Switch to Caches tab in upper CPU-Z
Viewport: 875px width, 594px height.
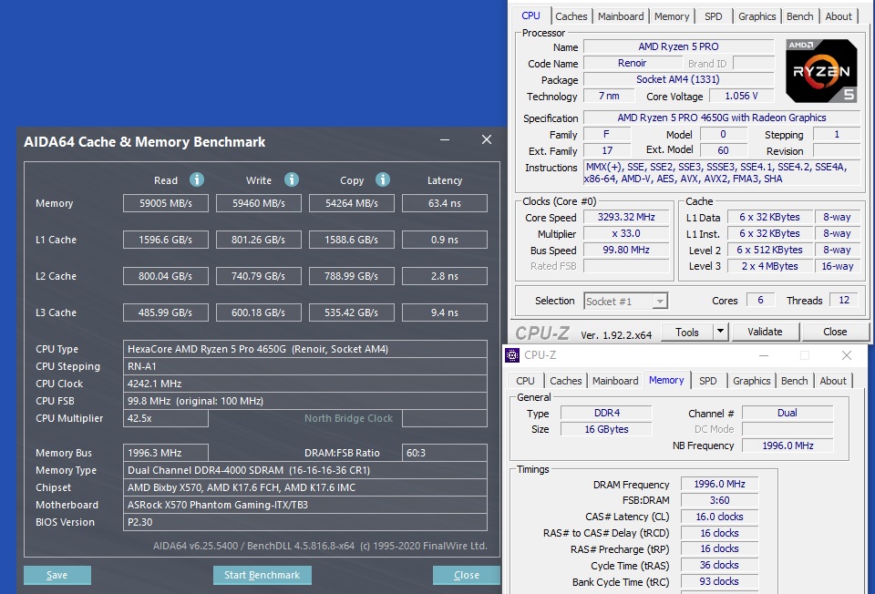pos(571,16)
